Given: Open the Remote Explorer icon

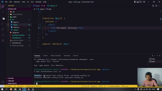Looking at the screenshot, I should point(3,35).
